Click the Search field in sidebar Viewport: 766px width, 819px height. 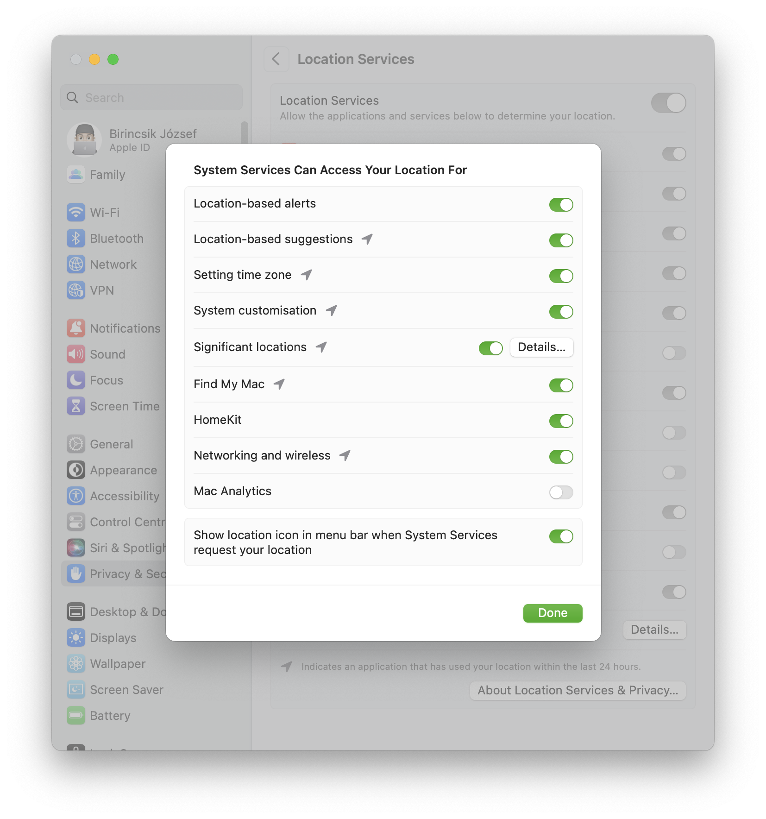click(151, 98)
